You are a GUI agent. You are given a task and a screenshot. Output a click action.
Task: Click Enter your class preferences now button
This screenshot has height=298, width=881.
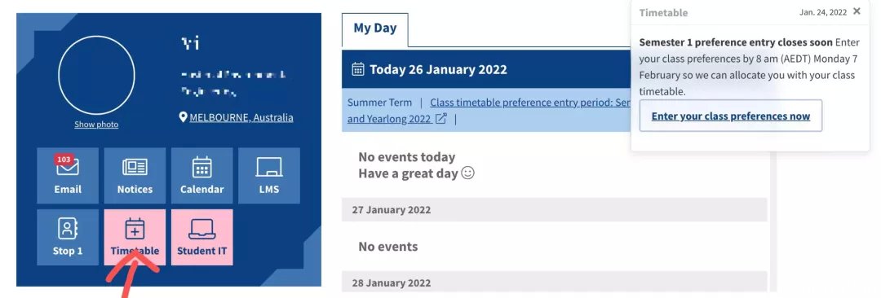(730, 116)
